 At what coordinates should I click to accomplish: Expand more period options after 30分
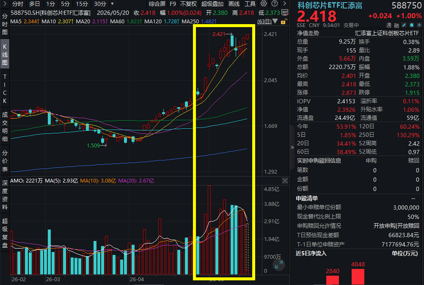click(x=113, y=4)
